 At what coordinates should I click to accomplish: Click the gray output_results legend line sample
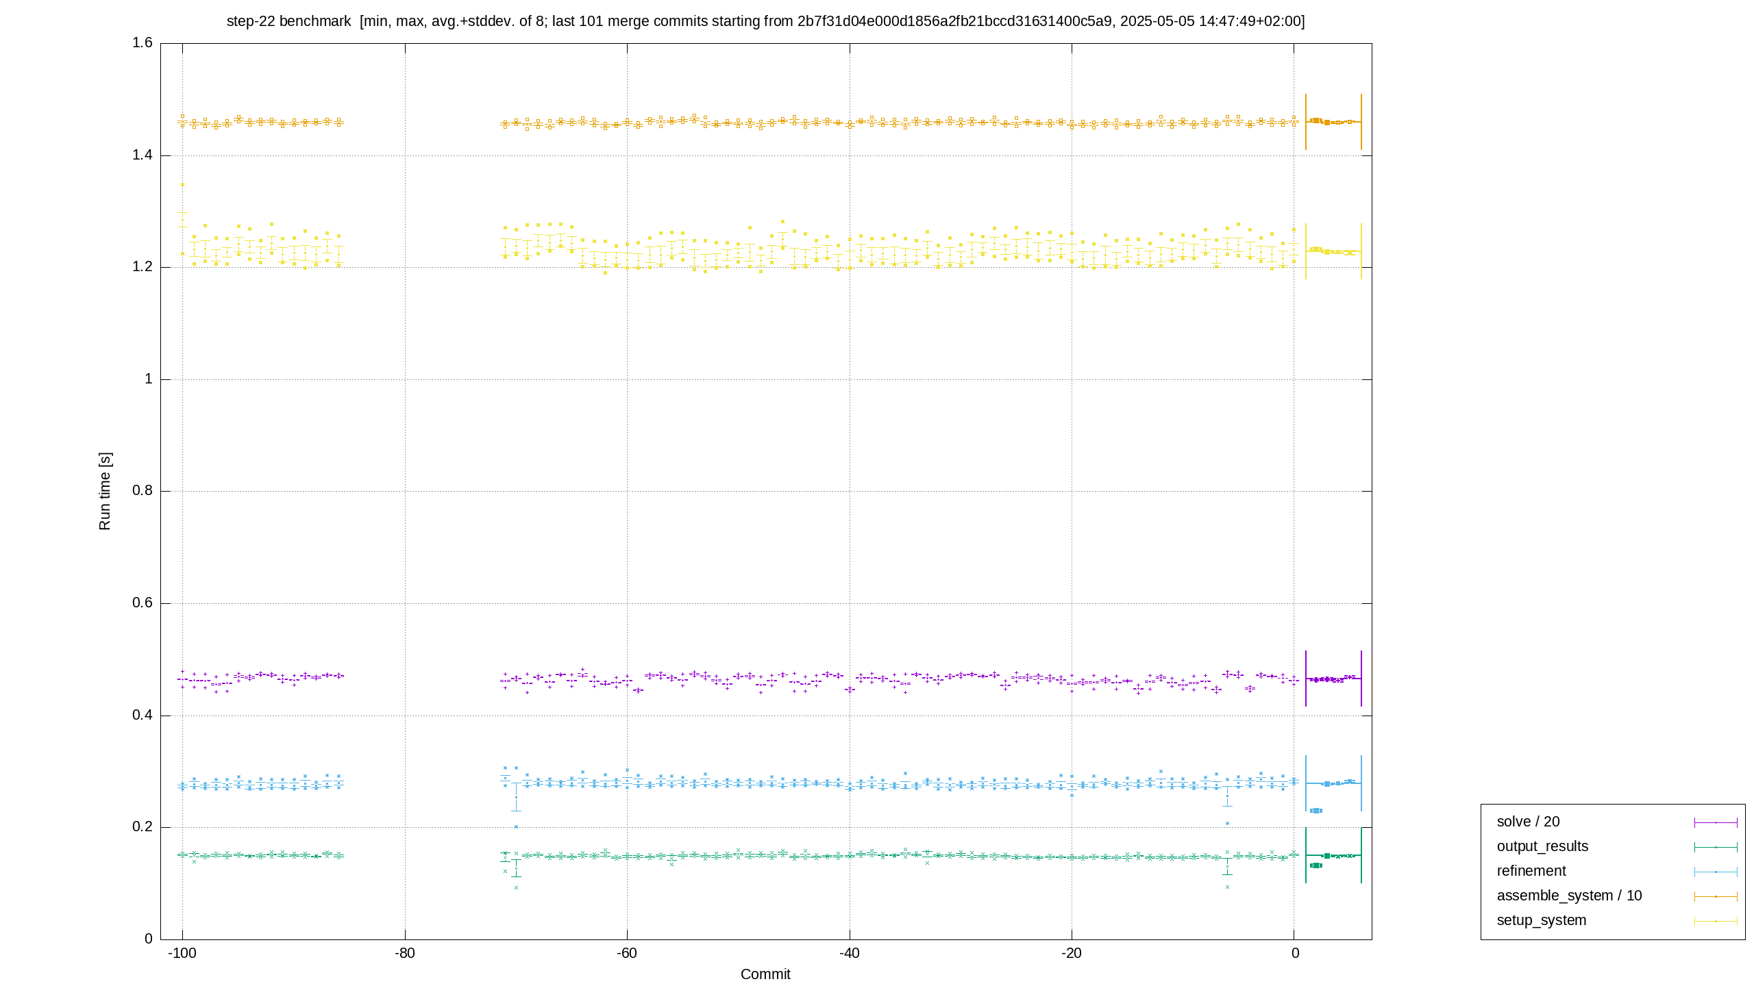pyautogui.click(x=1716, y=847)
